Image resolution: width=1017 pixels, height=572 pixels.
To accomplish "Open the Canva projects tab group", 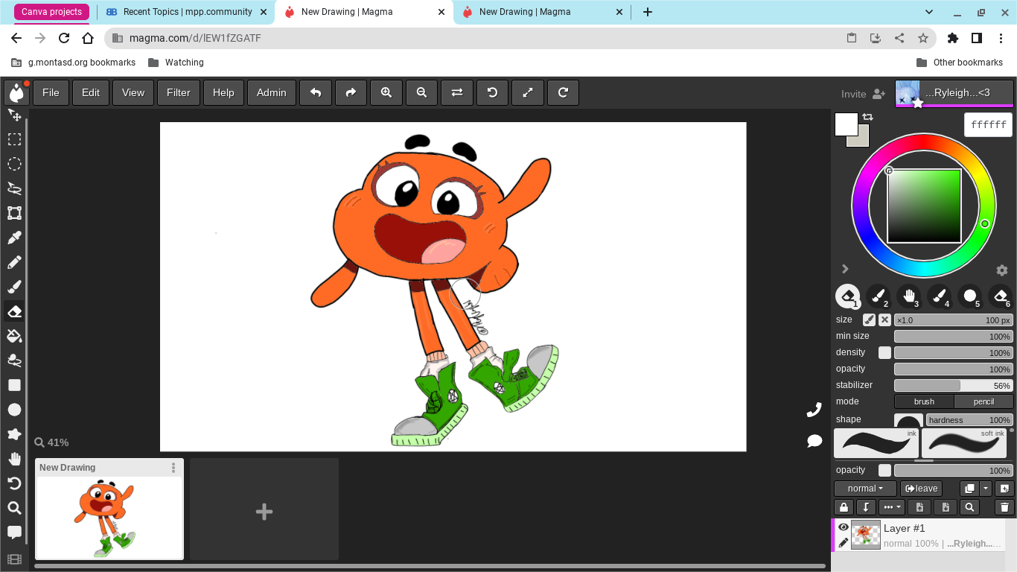I will click(x=51, y=12).
